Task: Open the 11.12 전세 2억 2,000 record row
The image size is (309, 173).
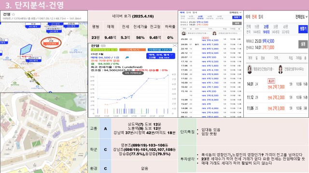Action: coord(277,98)
